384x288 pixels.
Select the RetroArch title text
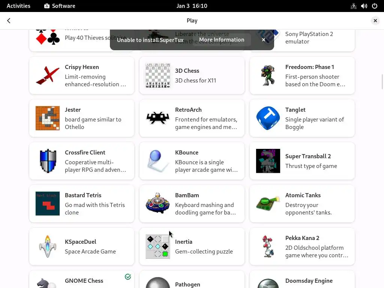click(188, 110)
